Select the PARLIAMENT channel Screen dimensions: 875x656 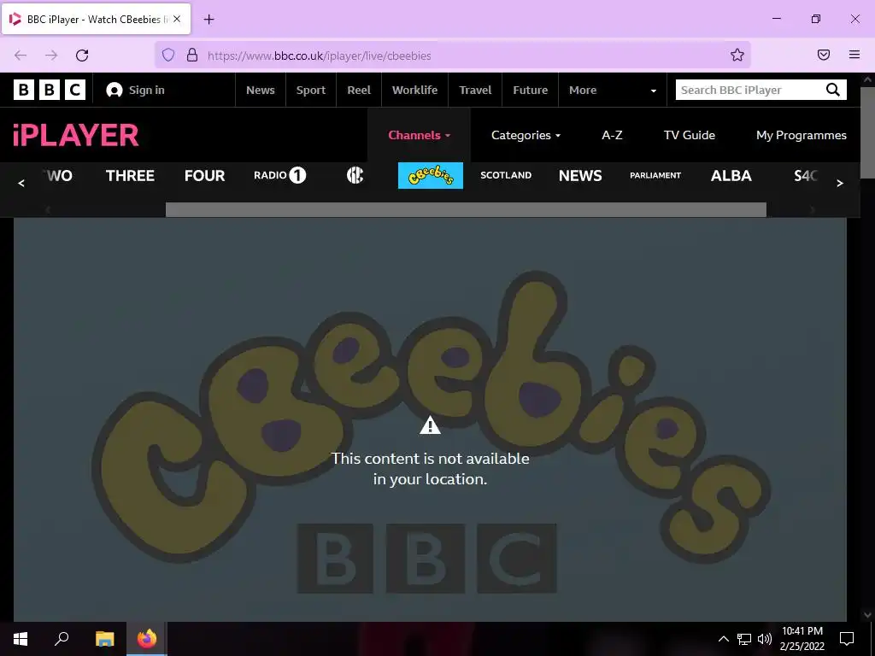(x=655, y=175)
